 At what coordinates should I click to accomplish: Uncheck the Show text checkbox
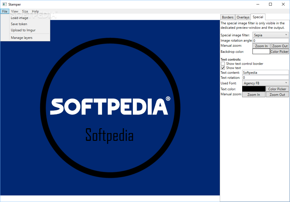(x=223, y=68)
